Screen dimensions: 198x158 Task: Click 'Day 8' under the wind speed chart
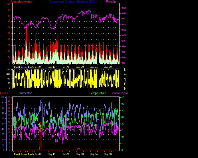click(38, 67)
